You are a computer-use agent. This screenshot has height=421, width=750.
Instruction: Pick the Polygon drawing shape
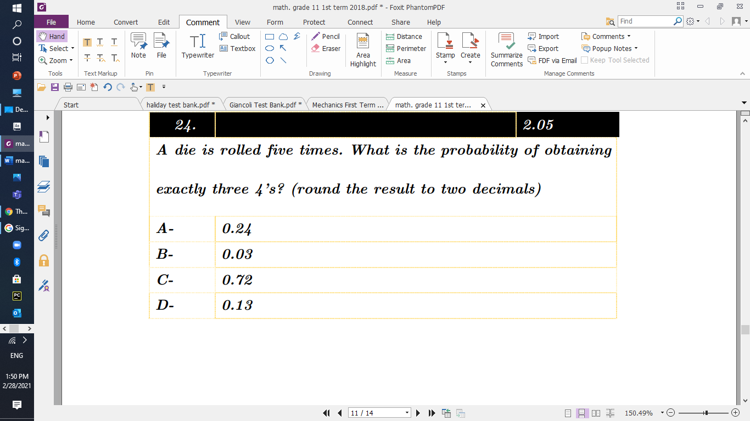point(270,60)
